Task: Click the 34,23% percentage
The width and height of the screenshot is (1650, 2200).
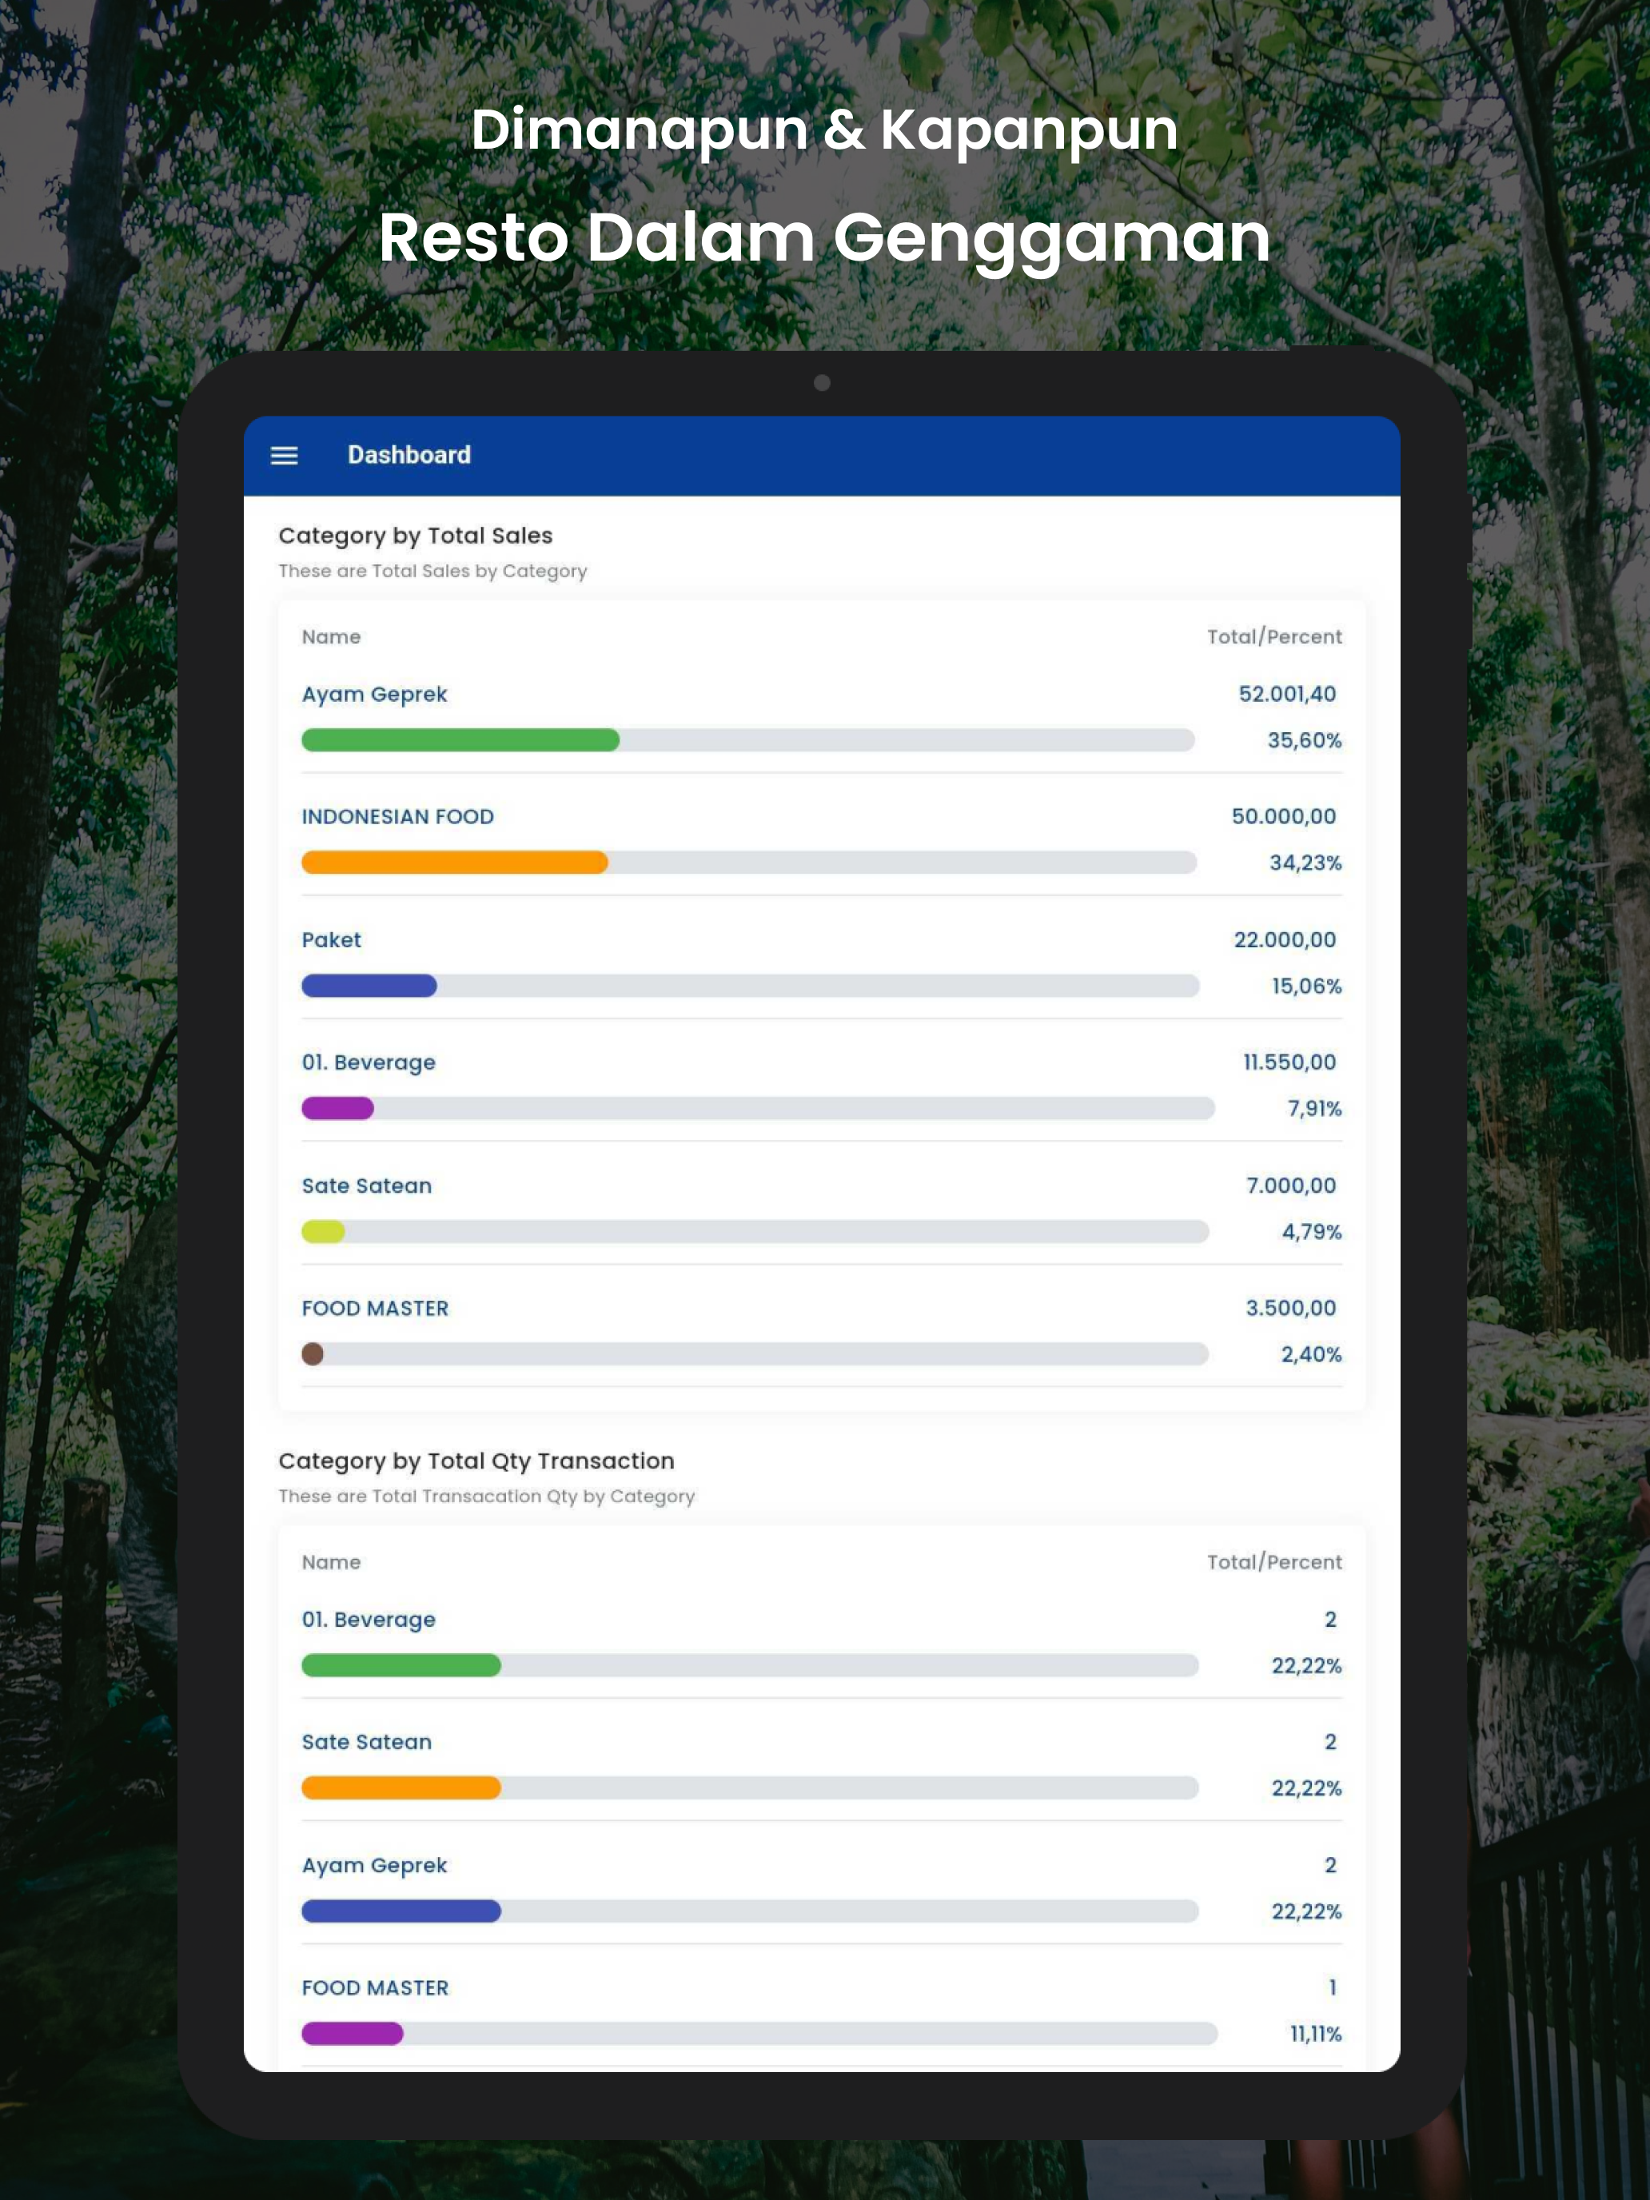Action: [x=1305, y=863]
